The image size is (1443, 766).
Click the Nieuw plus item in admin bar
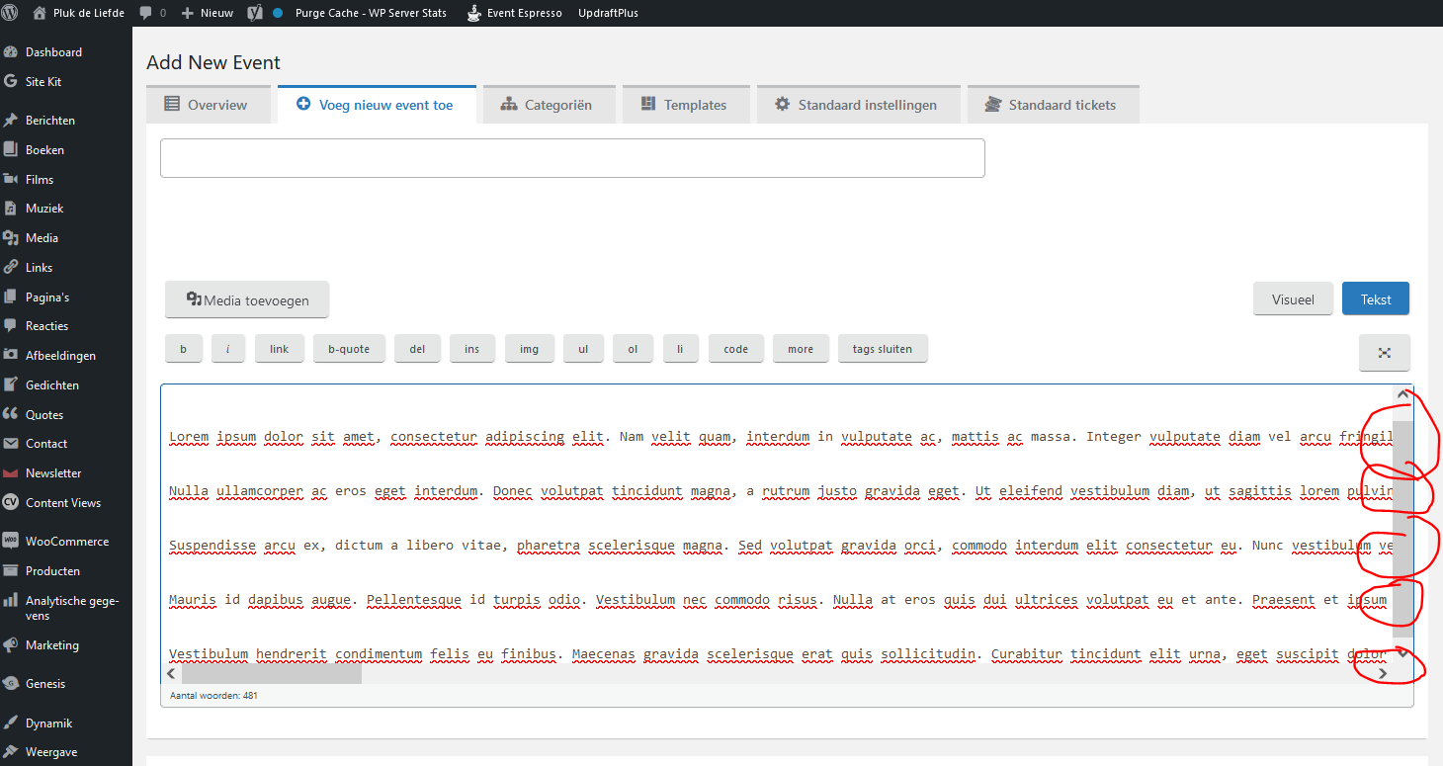(x=208, y=13)
